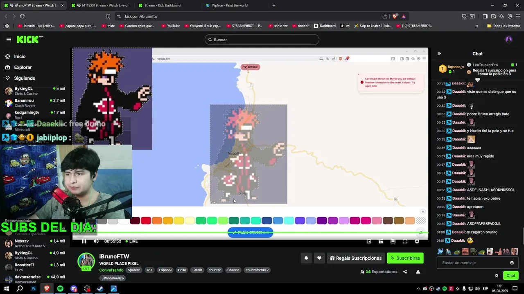This screenshot has height=294, width=524.
Task: Open the Kick hamburger menu
Action: point(9,40)
